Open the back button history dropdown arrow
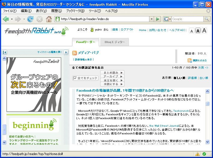213x158 pixels. coord(12,19)
